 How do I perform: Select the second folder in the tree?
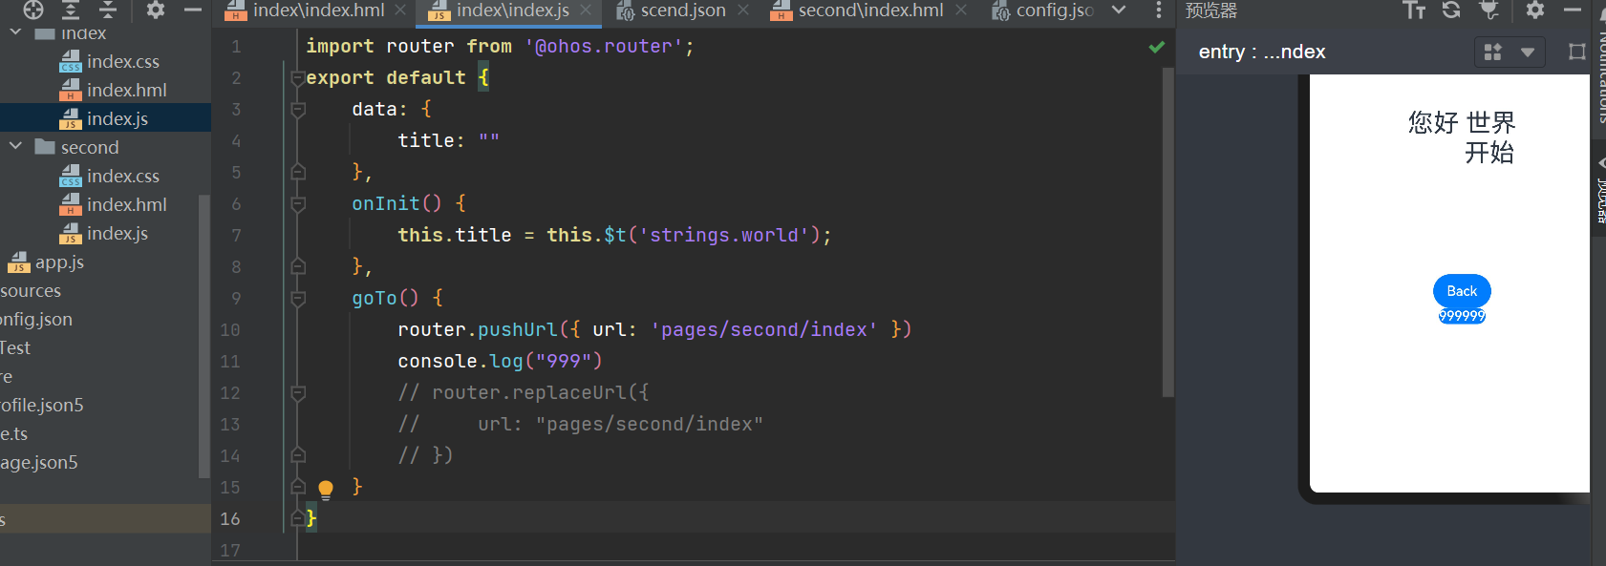[90, 147]
